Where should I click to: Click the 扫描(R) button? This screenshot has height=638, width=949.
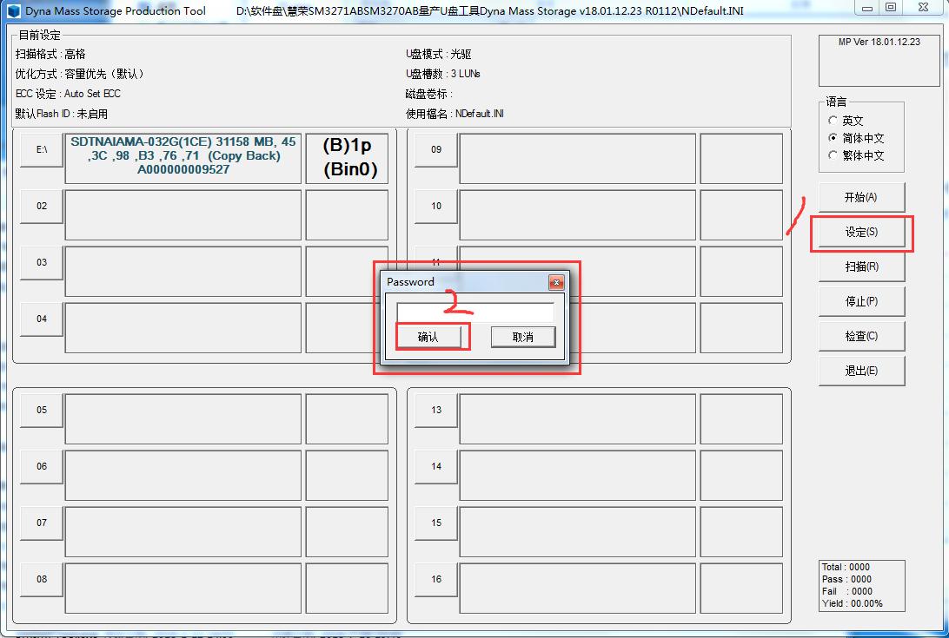click(x=861, y=266)
